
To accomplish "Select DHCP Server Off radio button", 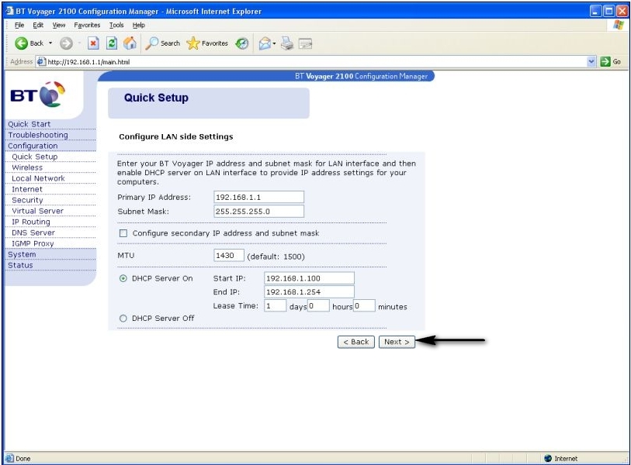I will click(123, 319).
